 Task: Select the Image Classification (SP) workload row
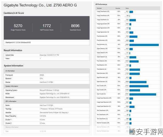pos(128,12)
